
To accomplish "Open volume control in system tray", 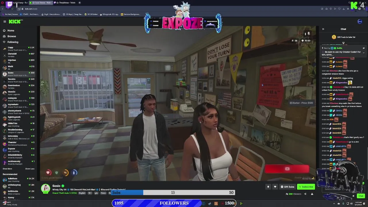I will click(x=351, y=204).
